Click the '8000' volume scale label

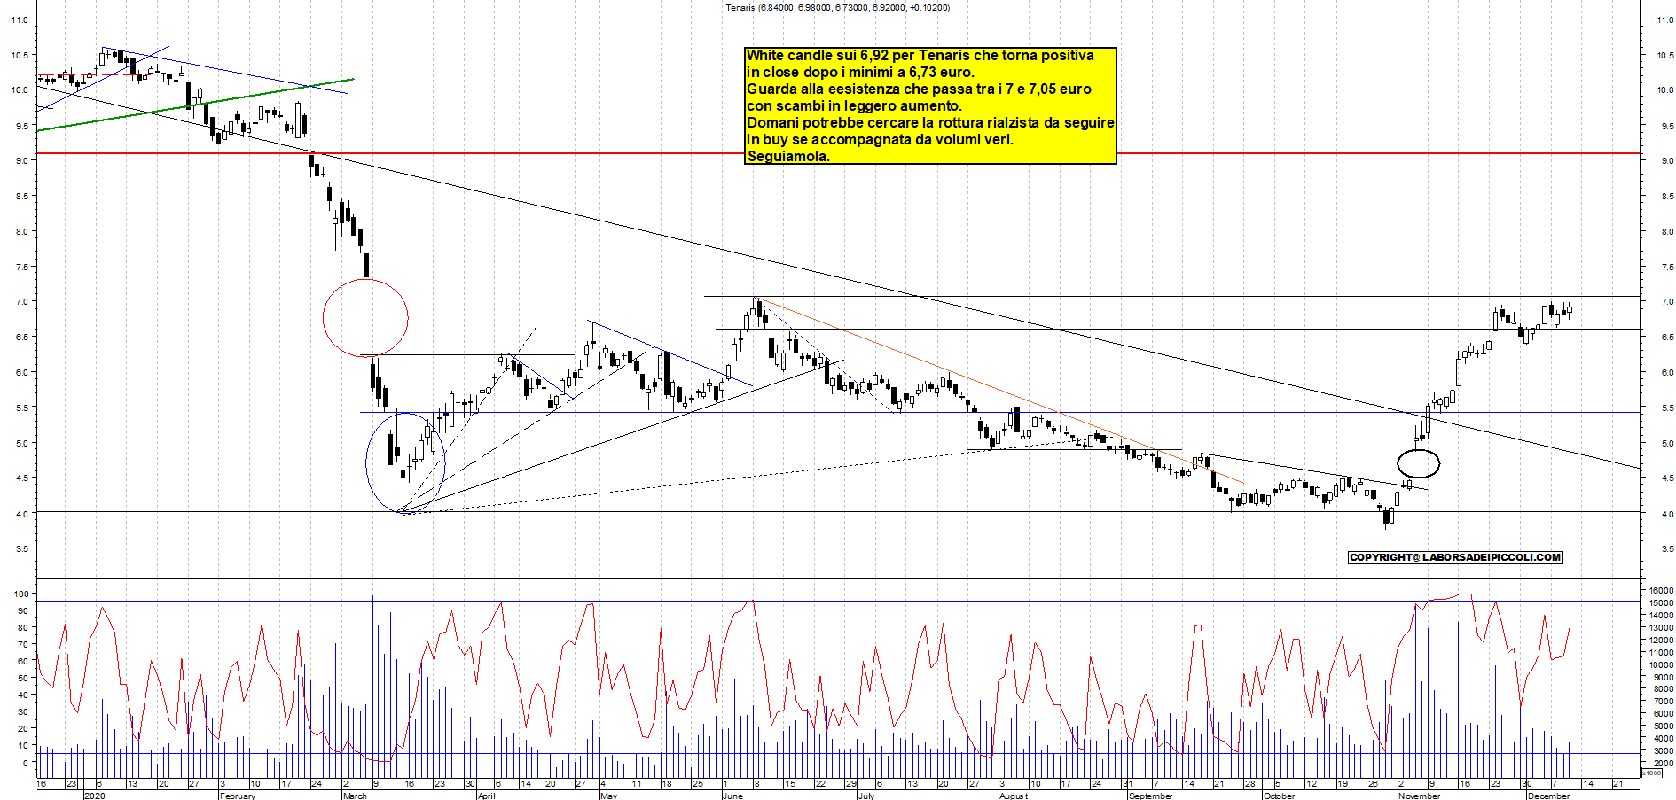tap(1663, 689)
